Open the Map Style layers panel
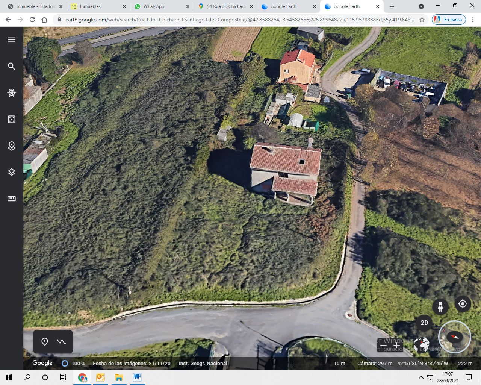This screenshot has width=481, height=385. coord(11,172)
